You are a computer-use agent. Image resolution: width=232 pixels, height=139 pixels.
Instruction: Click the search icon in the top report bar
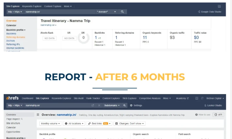(122, 12)
